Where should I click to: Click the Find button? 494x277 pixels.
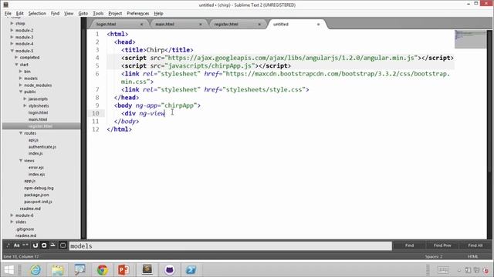409,245
